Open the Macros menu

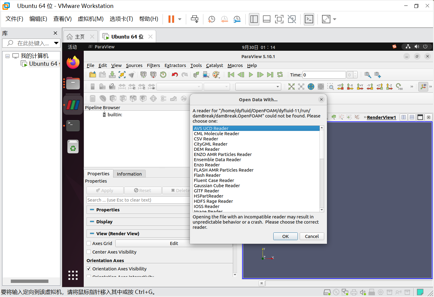[235, 65]
